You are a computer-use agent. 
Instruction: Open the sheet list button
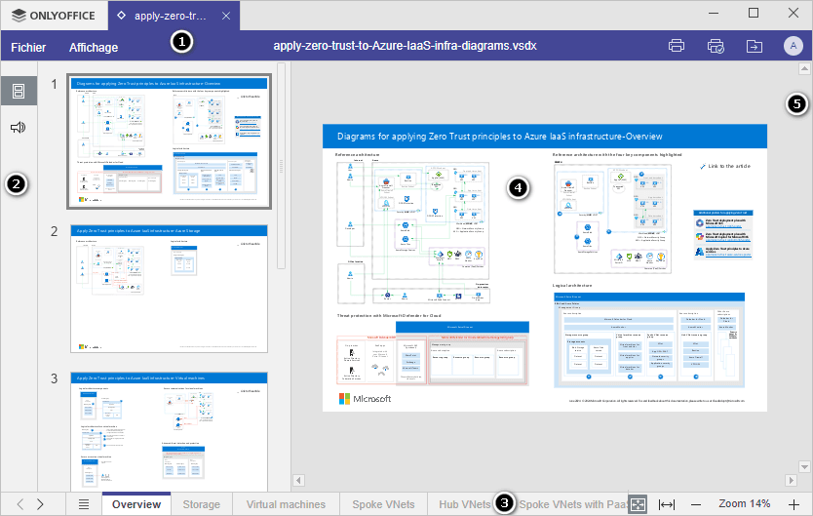click(84, 504)
